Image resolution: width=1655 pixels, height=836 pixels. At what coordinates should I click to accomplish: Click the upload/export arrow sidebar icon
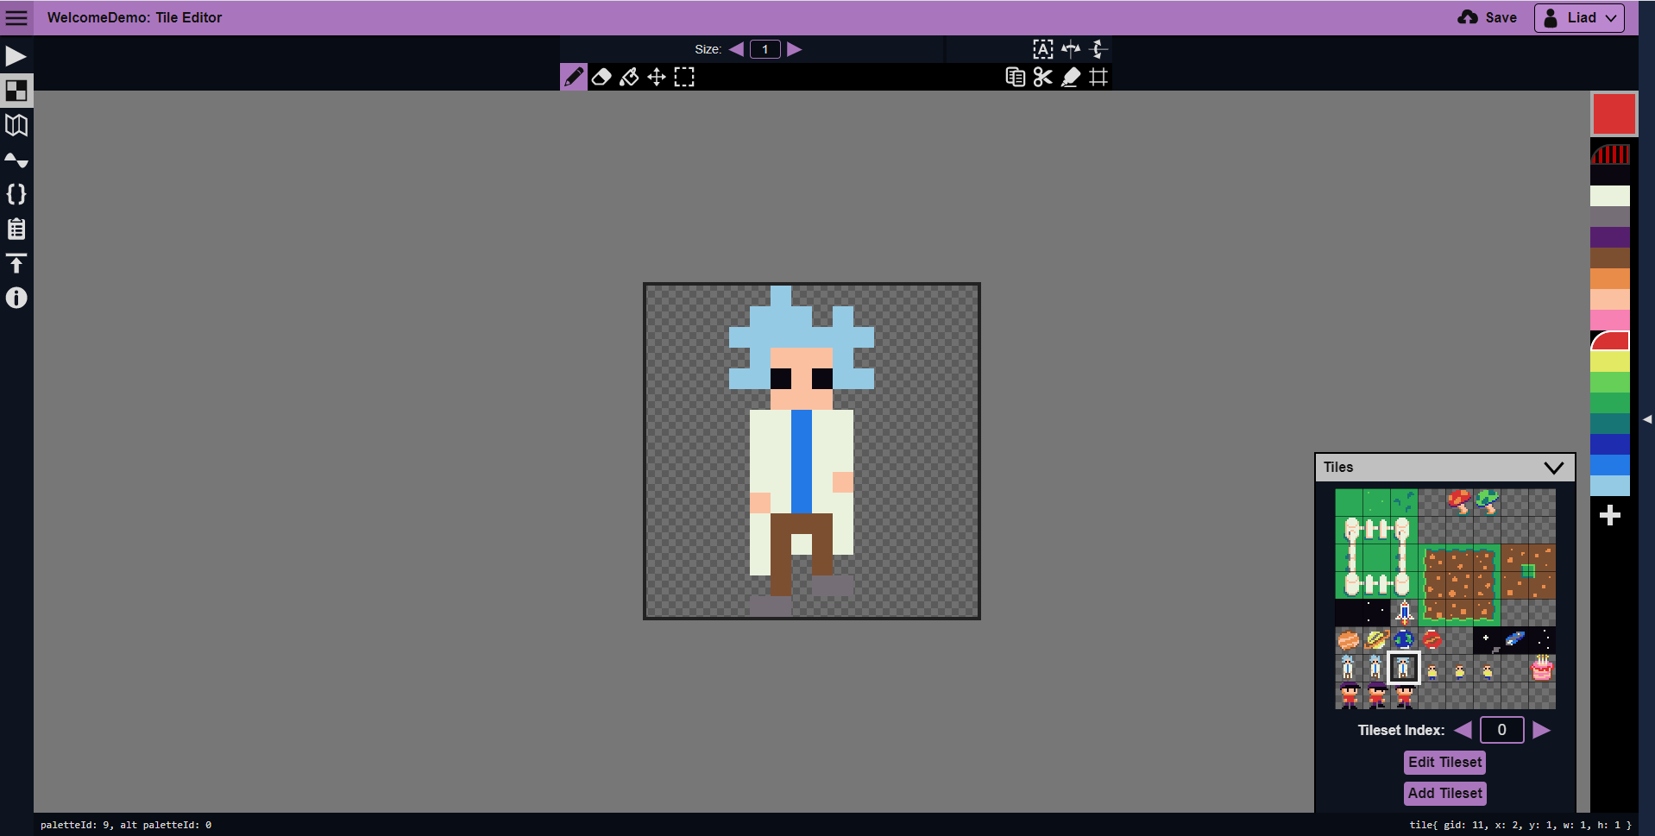point(16,263)
